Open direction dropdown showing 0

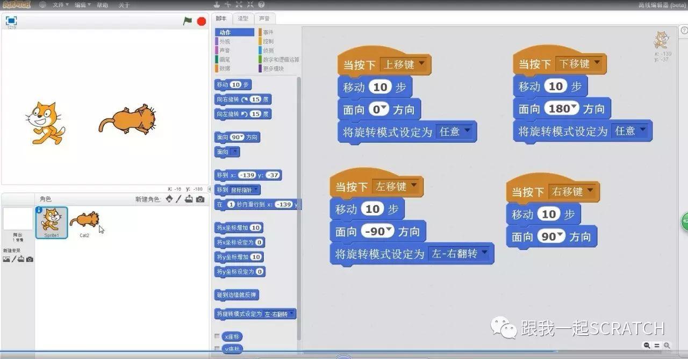point(384,109)
